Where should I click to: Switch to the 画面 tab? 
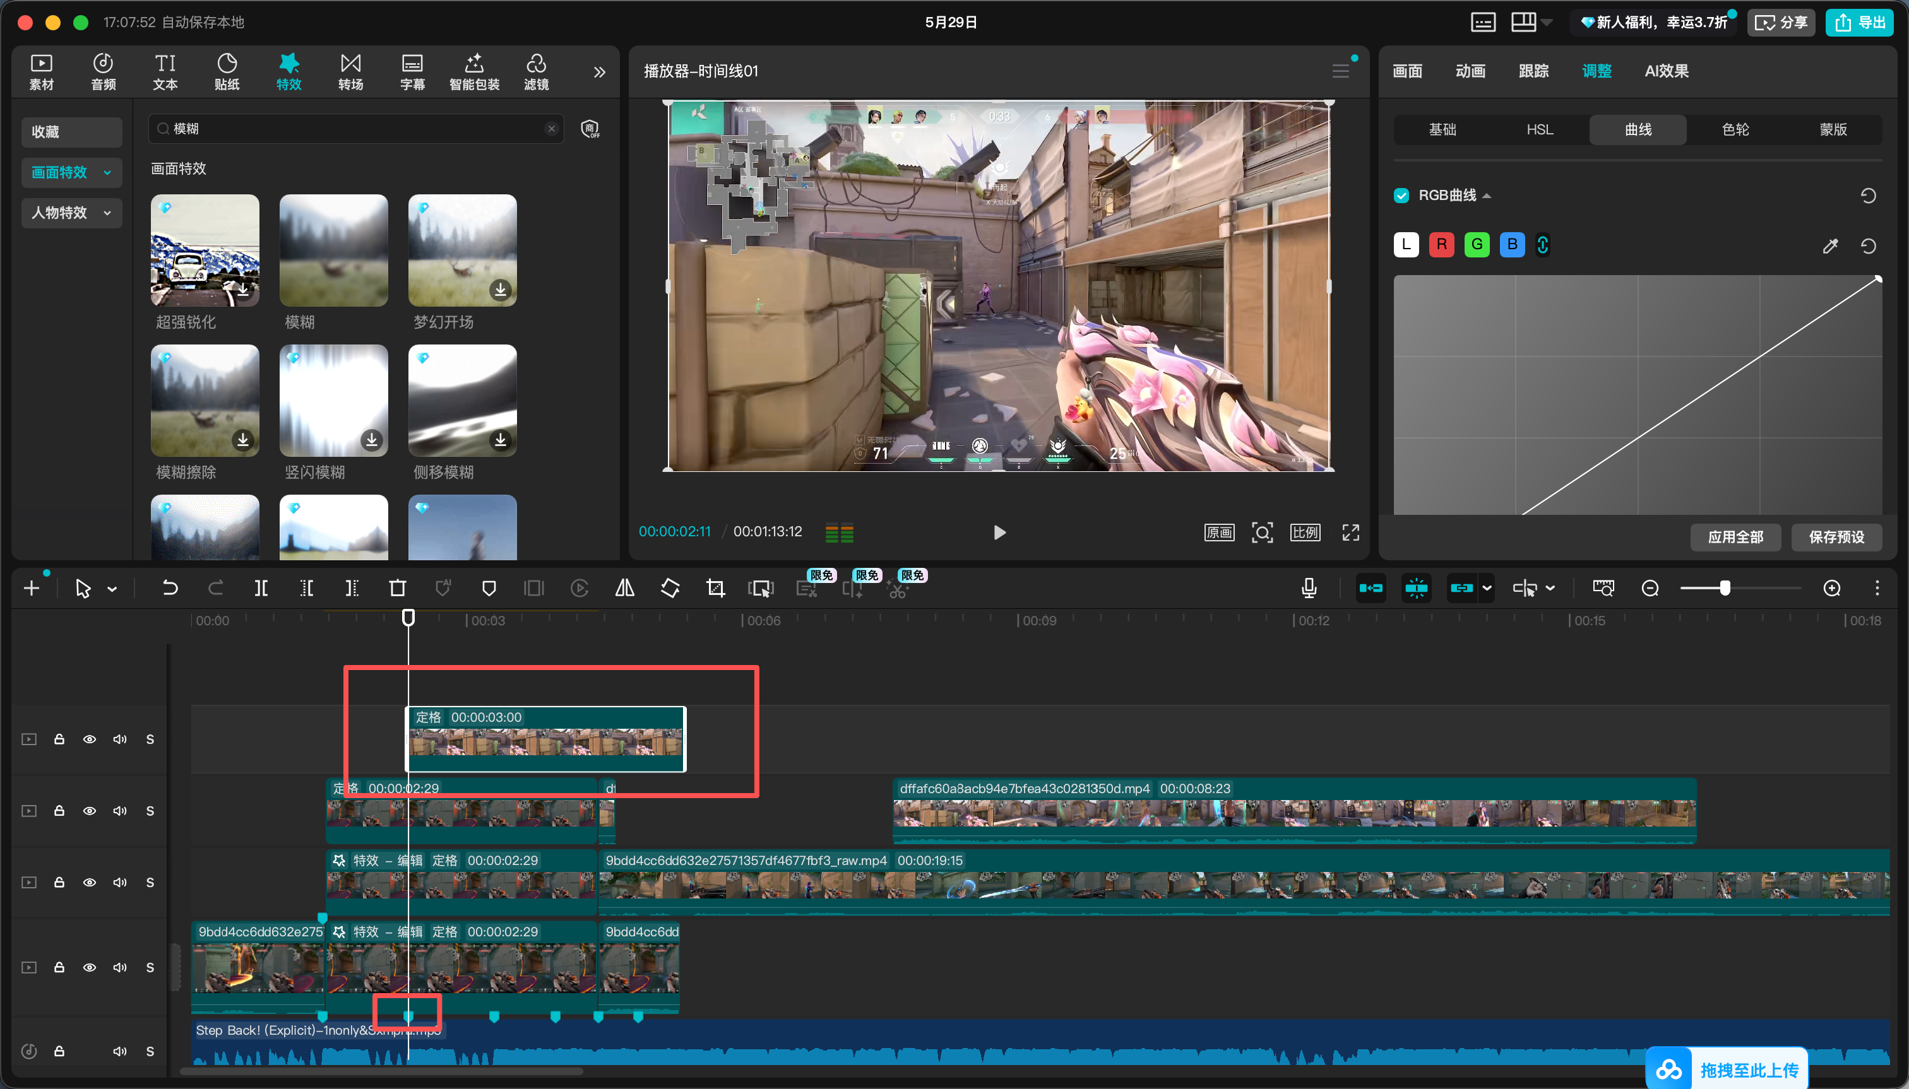click(x=1408, y=71)
